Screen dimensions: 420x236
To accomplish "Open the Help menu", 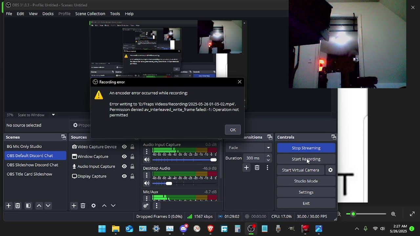I will (129, 14).
